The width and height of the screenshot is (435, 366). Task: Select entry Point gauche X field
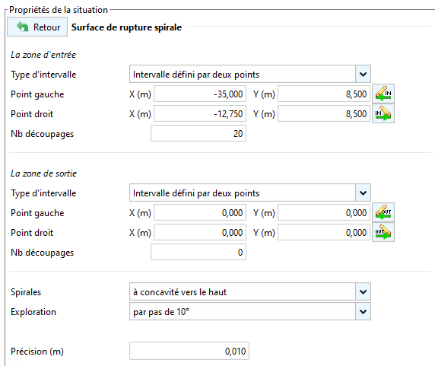click(x=200, y=94)
